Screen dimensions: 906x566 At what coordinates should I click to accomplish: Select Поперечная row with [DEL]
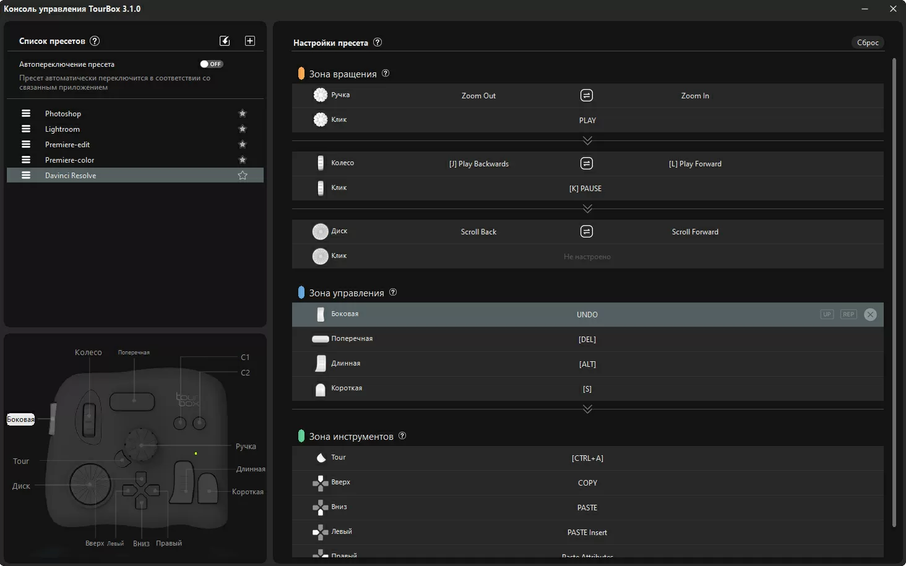587,339
